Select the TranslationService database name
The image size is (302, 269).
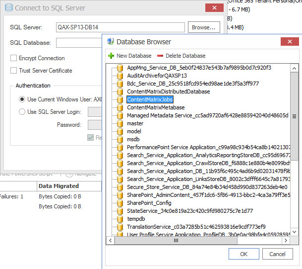(x=196, y=227)
